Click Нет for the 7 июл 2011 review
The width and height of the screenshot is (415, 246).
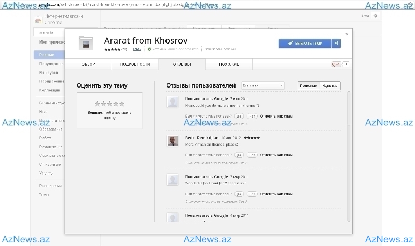click(x=252, y=116)
